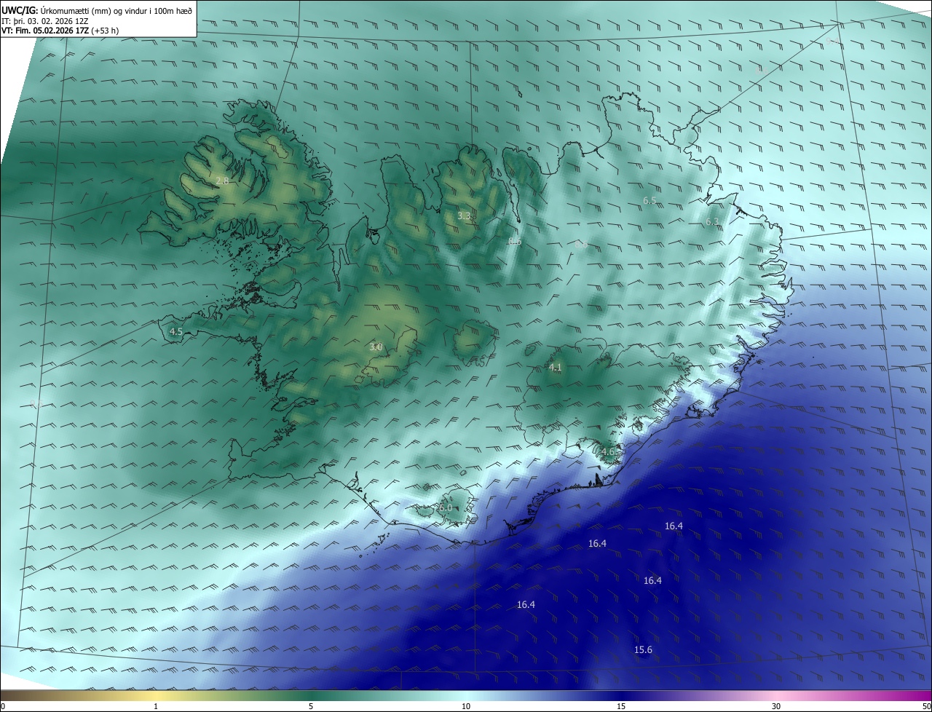
Task: Select the initialization time line "IT: þri. 03. 02. 2026 12Z"
Action: click(x=45, y=21)
